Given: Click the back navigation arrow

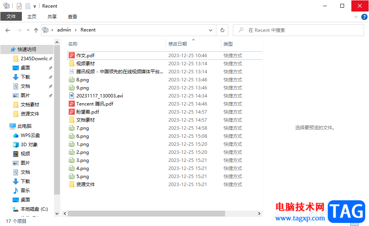Looking at the screenshot, I should 8,30.
